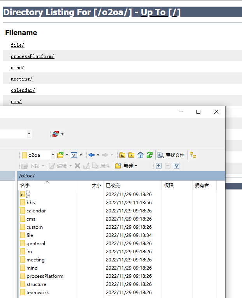Click the 下载 download button
This screenshot has height=298, width=242.
(30, 166)
